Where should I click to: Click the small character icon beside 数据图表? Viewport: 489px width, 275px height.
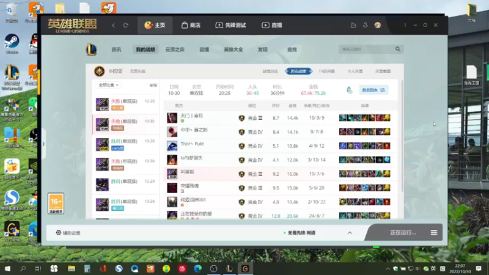tap(349, 90)
